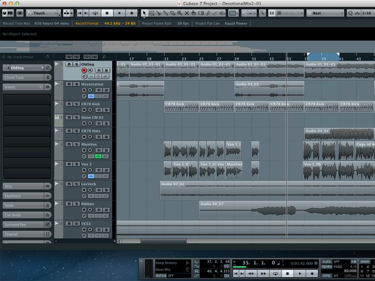Solo the Wavestation track
The width and height of the screenshot is (375, 281).
point(77,84)
